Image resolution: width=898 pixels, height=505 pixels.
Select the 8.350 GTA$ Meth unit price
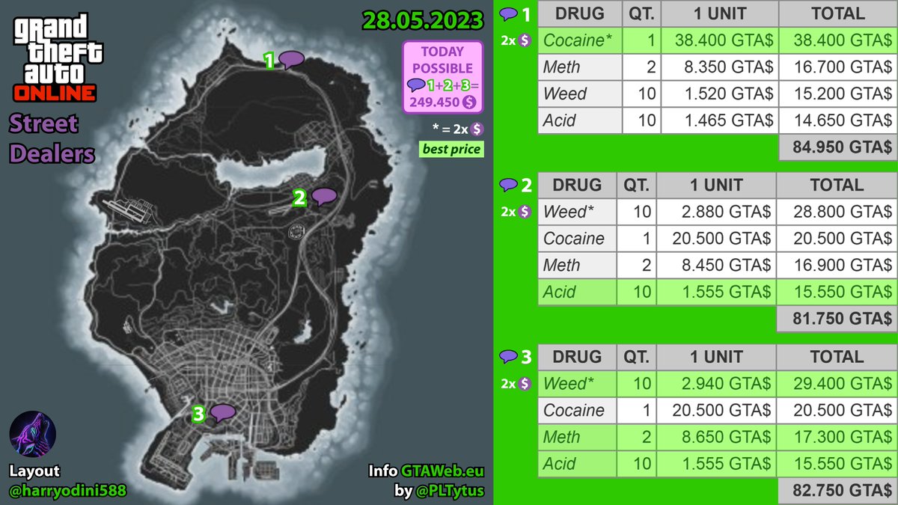[720, 67]
